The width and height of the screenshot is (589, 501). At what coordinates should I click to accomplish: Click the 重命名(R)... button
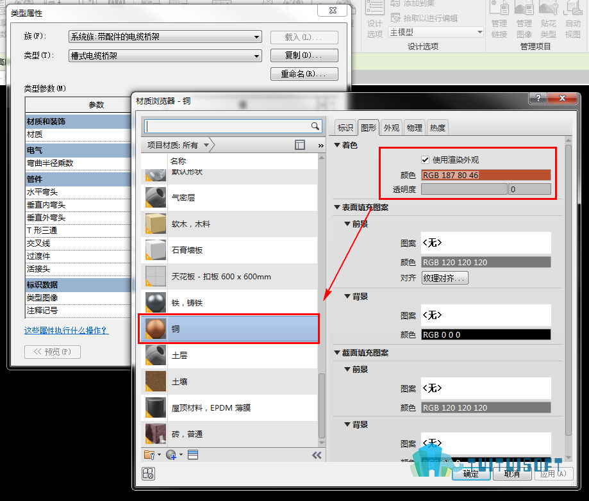coord(304,74)
